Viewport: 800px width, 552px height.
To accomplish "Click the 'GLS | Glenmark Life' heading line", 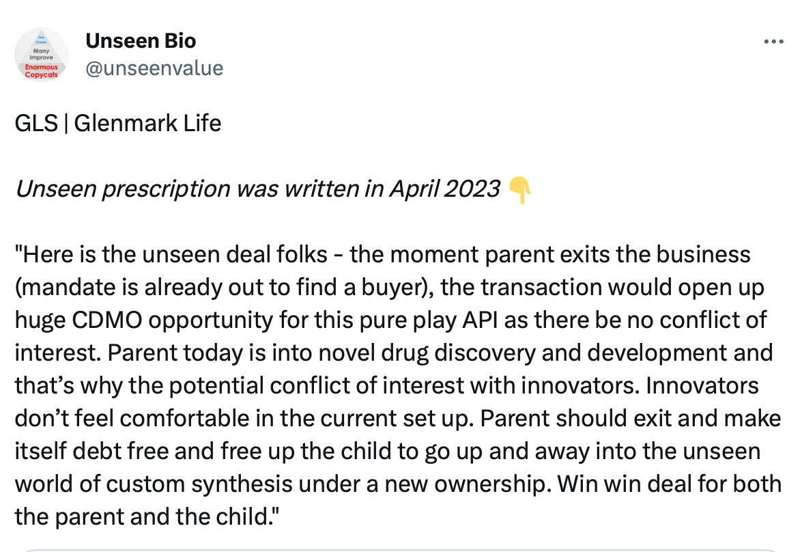I will pos(118,123).
